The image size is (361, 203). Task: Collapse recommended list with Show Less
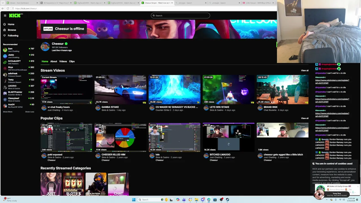point(30,112)
